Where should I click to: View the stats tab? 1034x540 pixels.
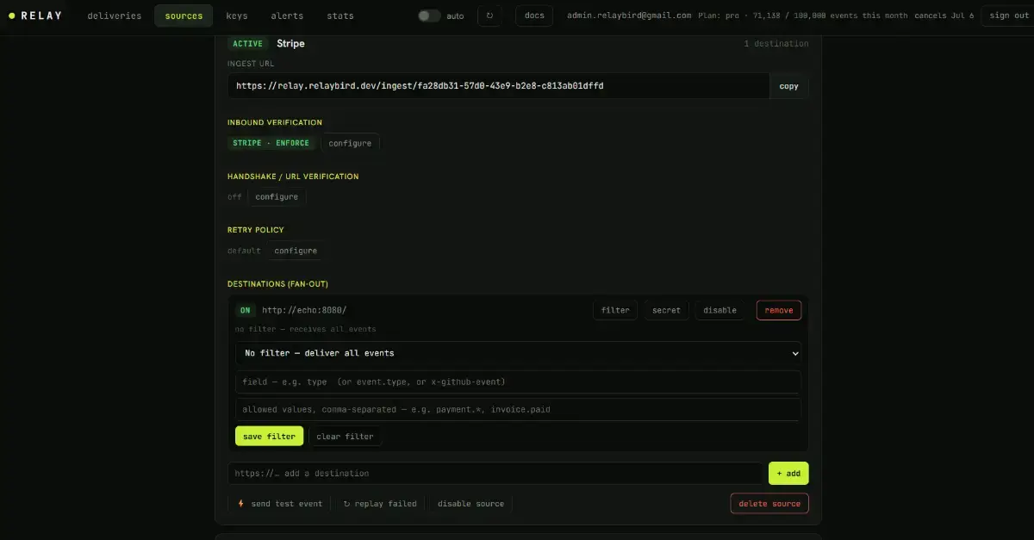340,16
